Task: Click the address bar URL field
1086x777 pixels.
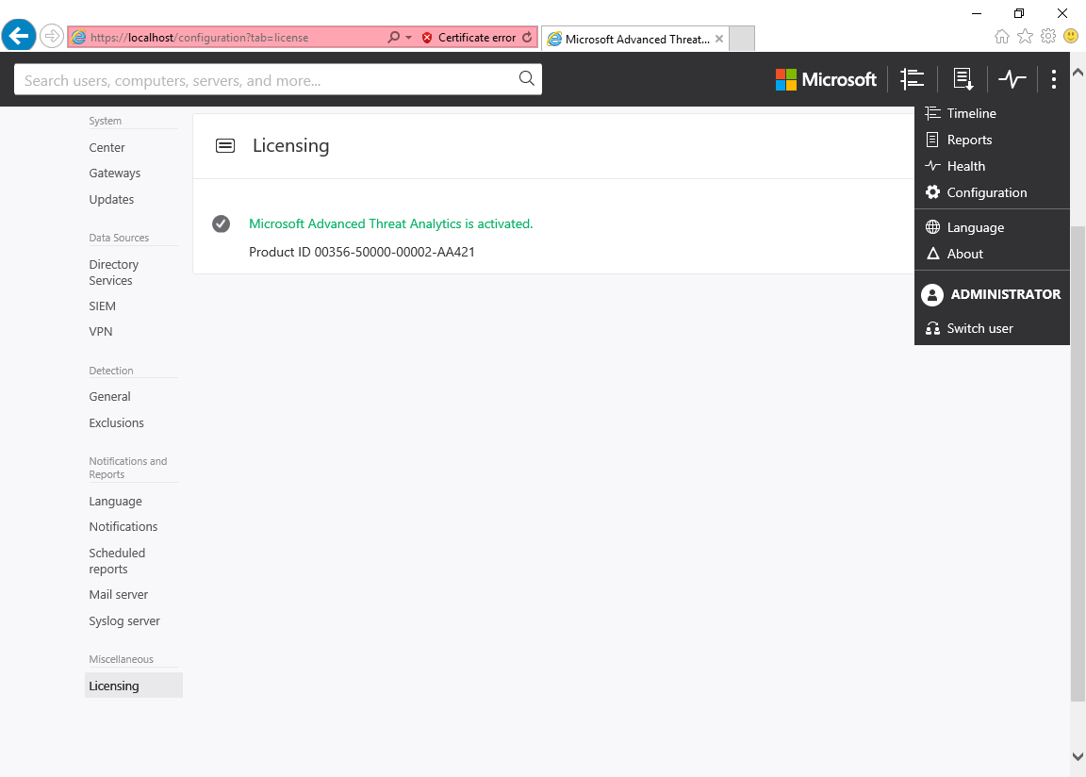Action: (236, 38)
